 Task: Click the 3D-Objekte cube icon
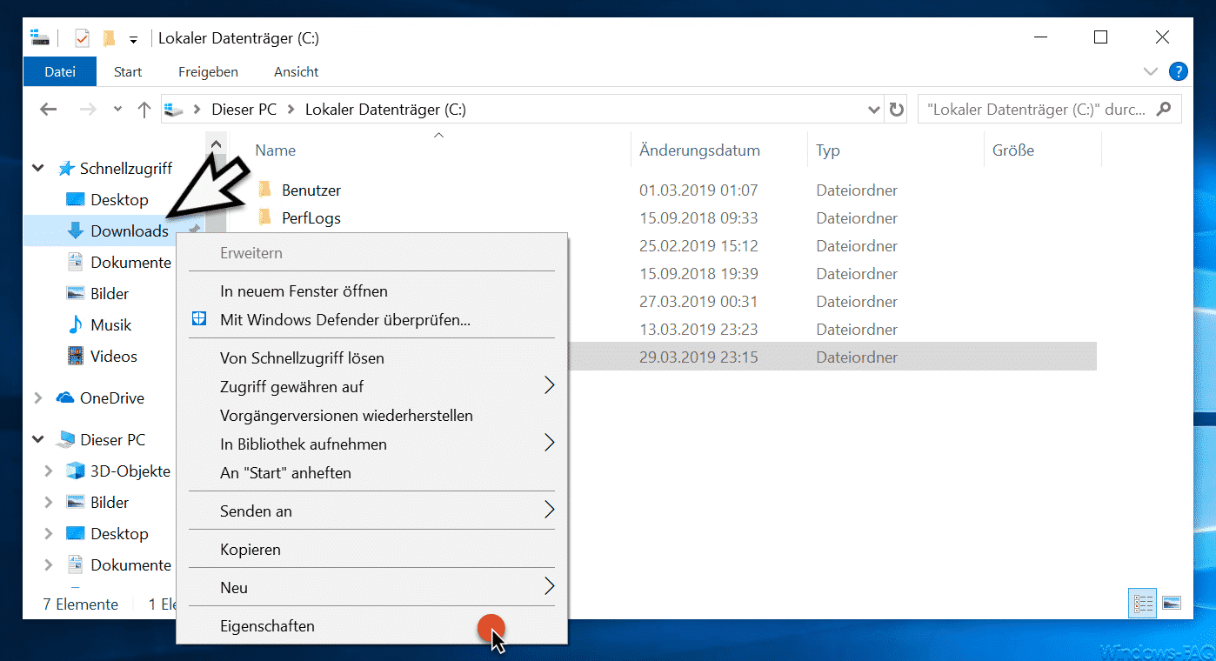coord(76,471)
